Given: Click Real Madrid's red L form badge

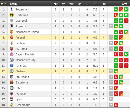Looking at the screenshot, I should [x=116, y=105].
